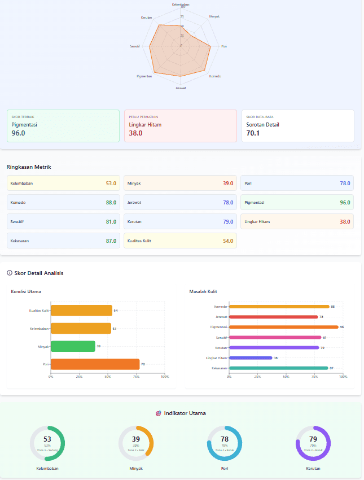Click the blue Pori donut gauge
This screenshot has height=480, width=364.
pyautogui.click(x=225, y=443)
